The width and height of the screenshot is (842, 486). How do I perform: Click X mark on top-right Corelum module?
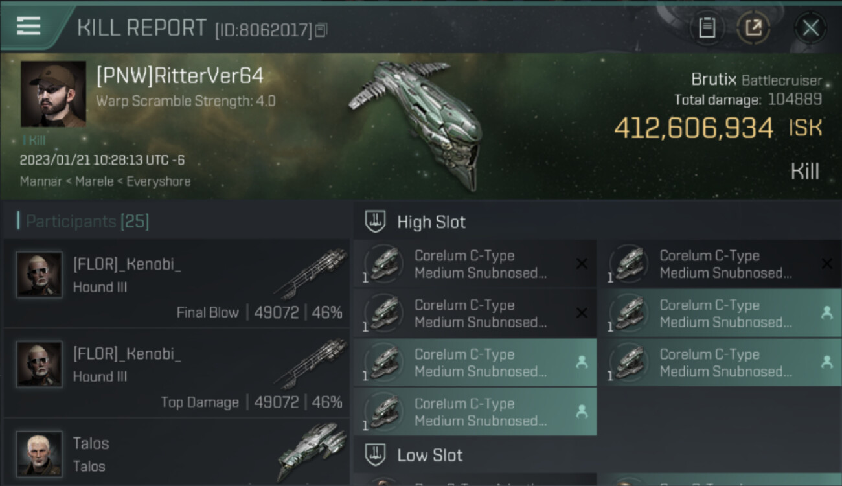[x=826, y=264]
